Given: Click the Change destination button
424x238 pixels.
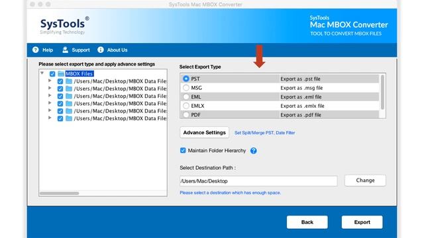Looking at the screenshot, I should [365, 180].
